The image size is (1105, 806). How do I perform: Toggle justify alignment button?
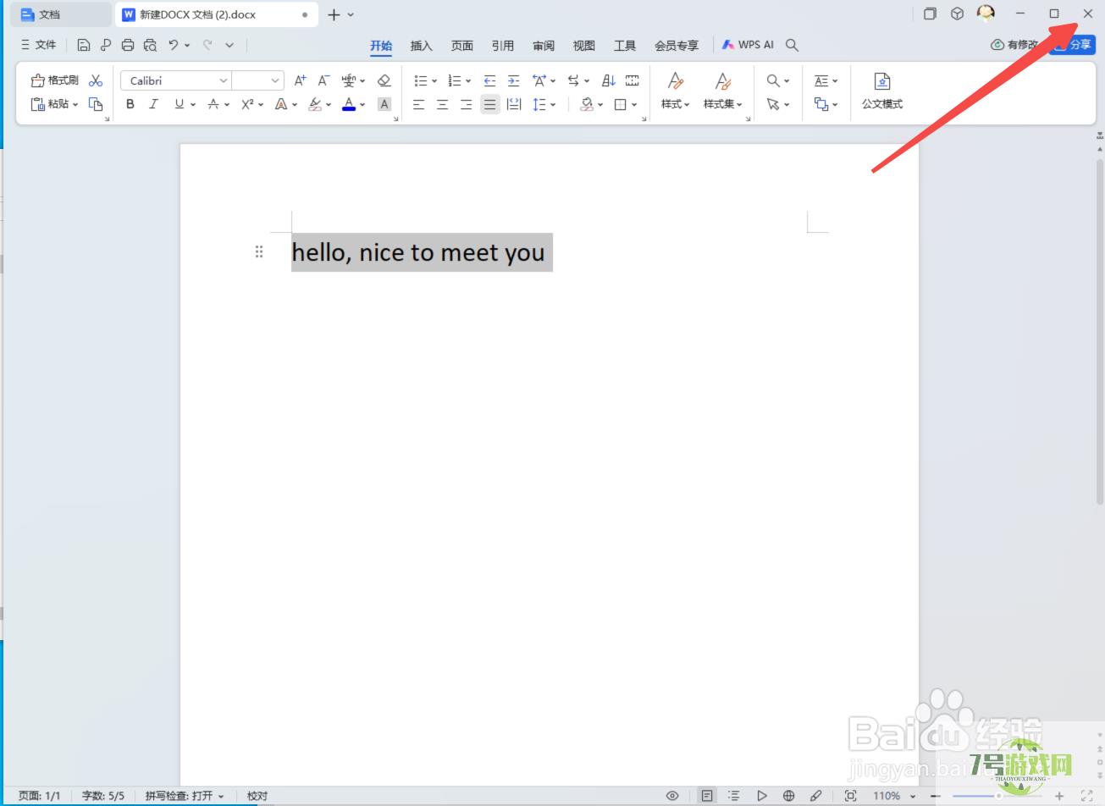[489, 104]
